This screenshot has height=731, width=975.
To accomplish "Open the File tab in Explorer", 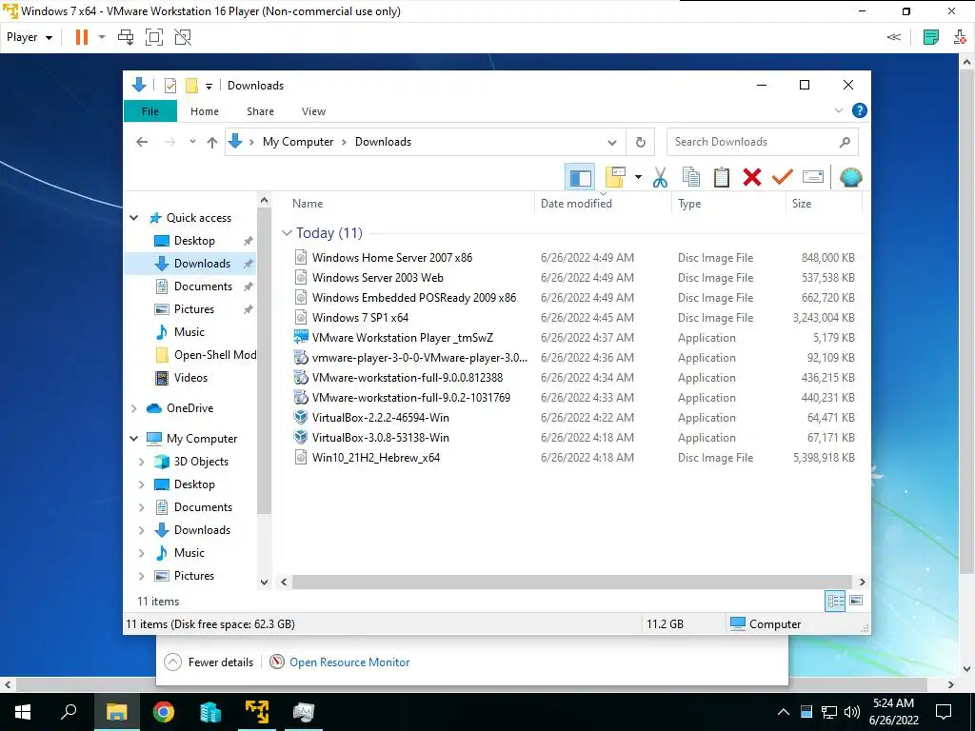I will pyautogui.click(x=150, y=111).
